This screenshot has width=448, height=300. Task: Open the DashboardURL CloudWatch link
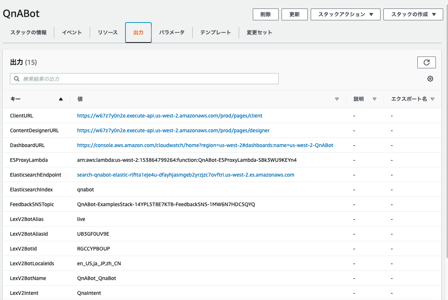click(x=205, y=145)
